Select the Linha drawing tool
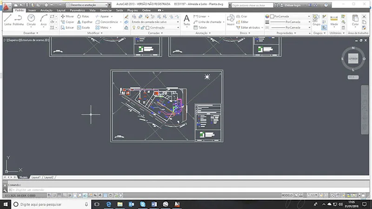Image resolution: width=372 pixels, height=209 pixels. (7, 20)
